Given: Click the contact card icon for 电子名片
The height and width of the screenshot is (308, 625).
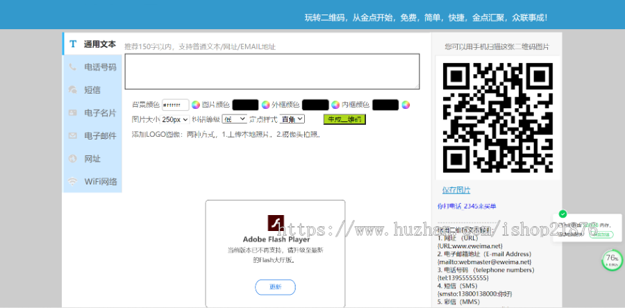Looking at the screenshot, I should click(x=72, y=112).
